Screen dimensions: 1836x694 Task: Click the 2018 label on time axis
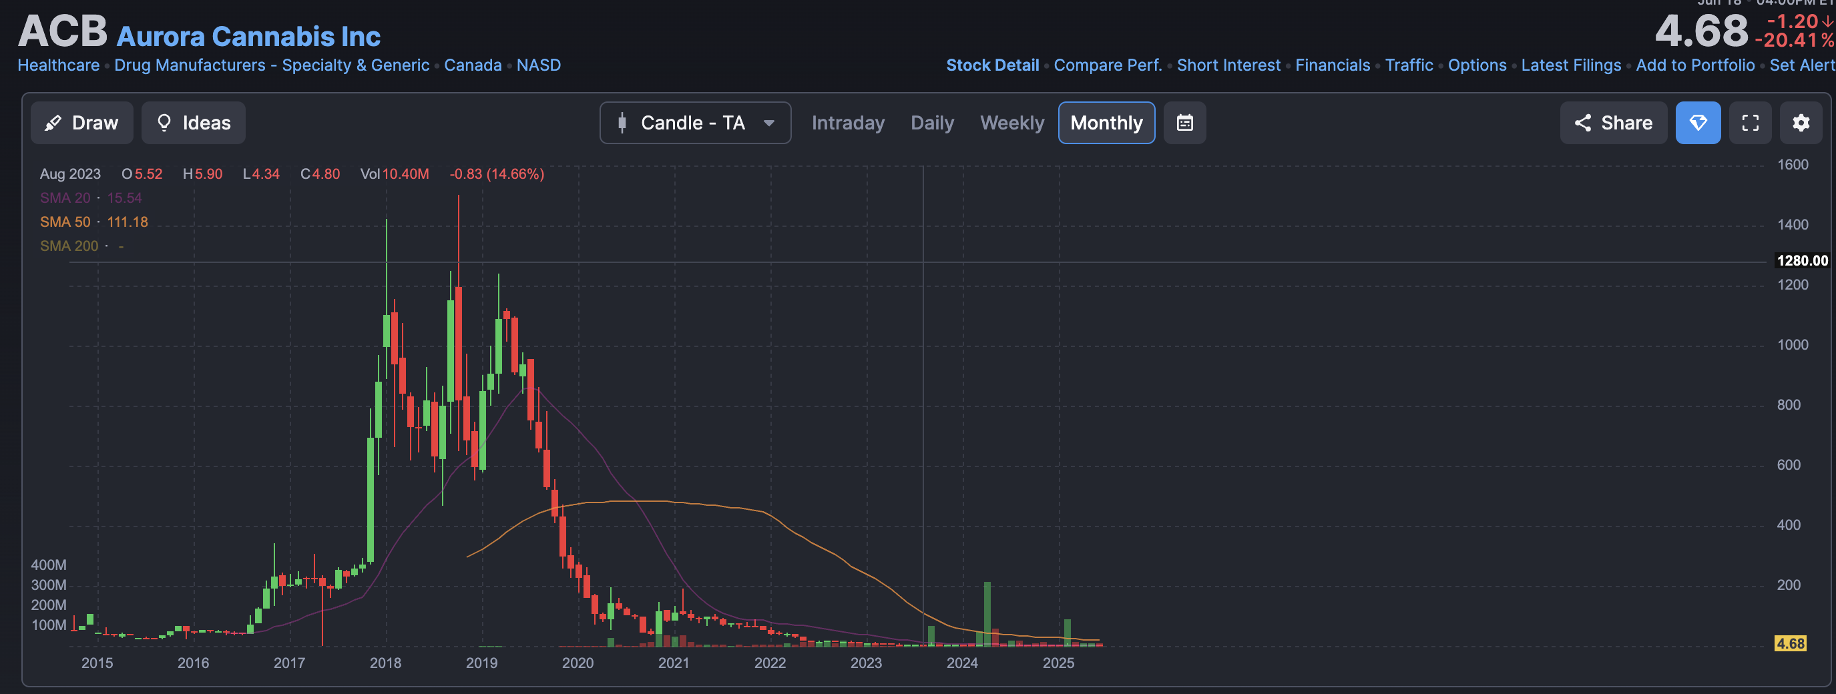[385, 663]
